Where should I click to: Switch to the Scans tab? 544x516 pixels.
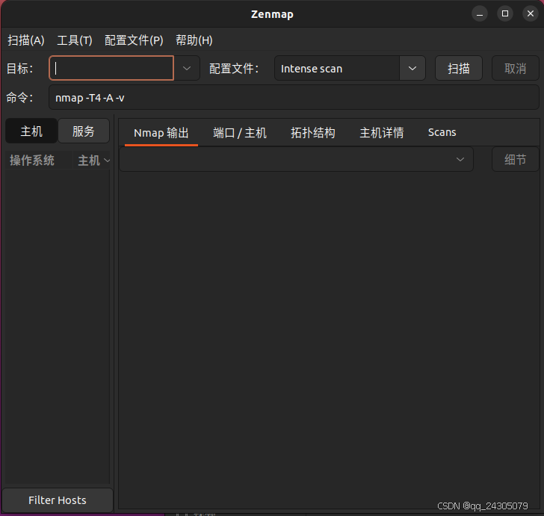(442, 132)
